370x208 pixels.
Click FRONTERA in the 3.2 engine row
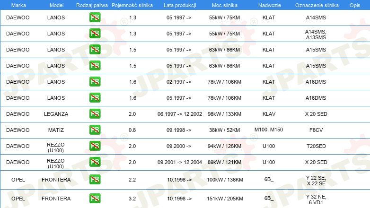click(x=56, y=199)
